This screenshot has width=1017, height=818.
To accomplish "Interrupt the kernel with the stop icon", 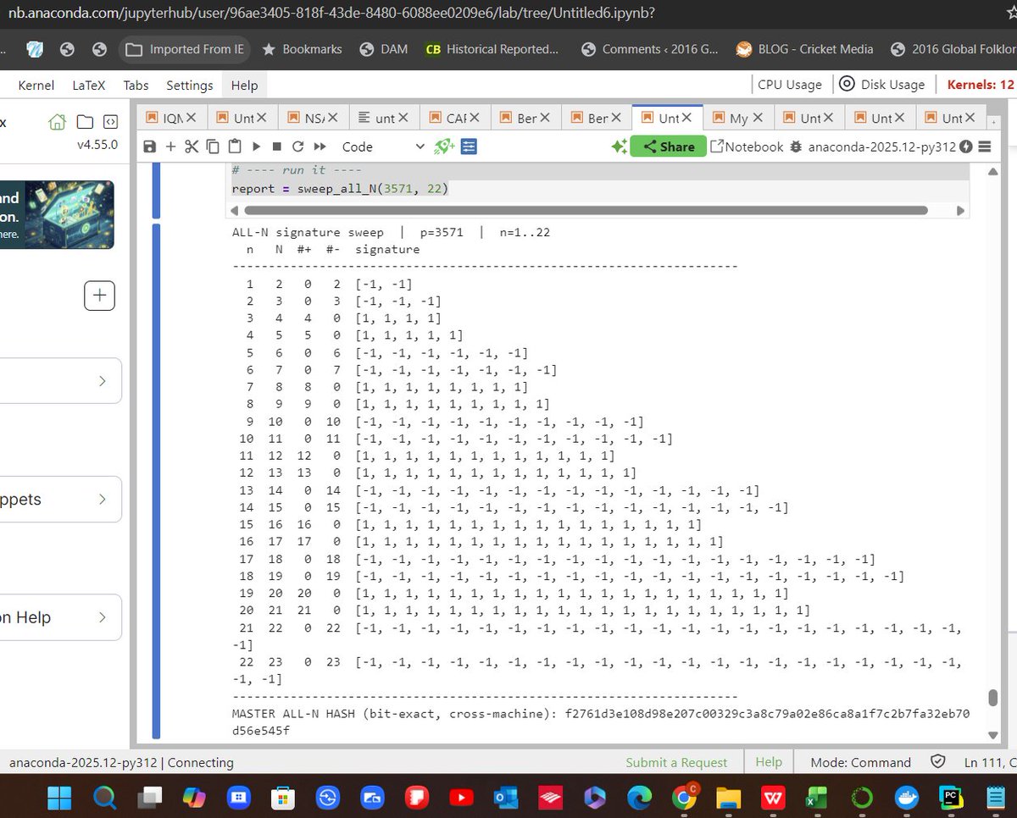I will (x=276, y=146).
